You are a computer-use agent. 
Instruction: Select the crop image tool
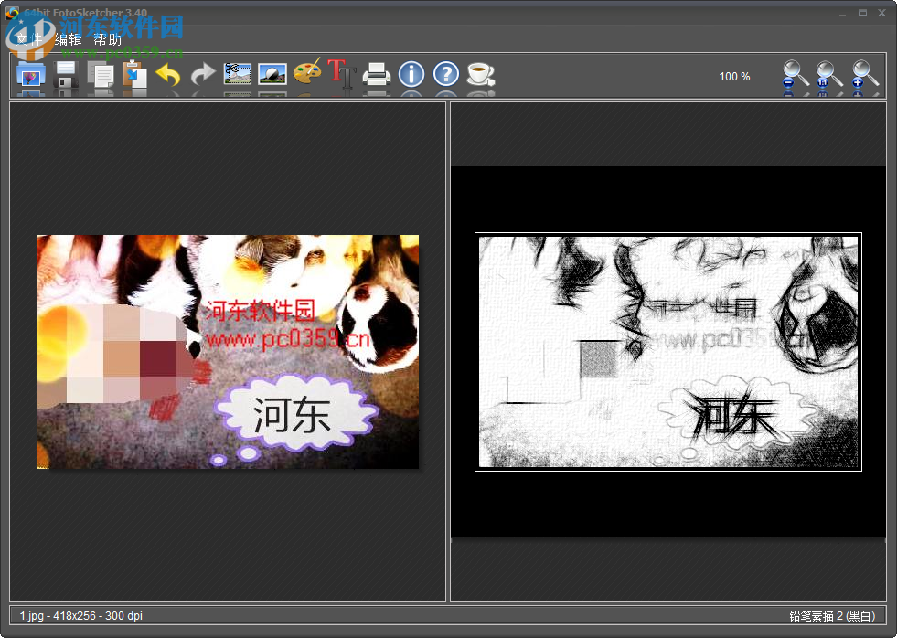tap(237, 77)
